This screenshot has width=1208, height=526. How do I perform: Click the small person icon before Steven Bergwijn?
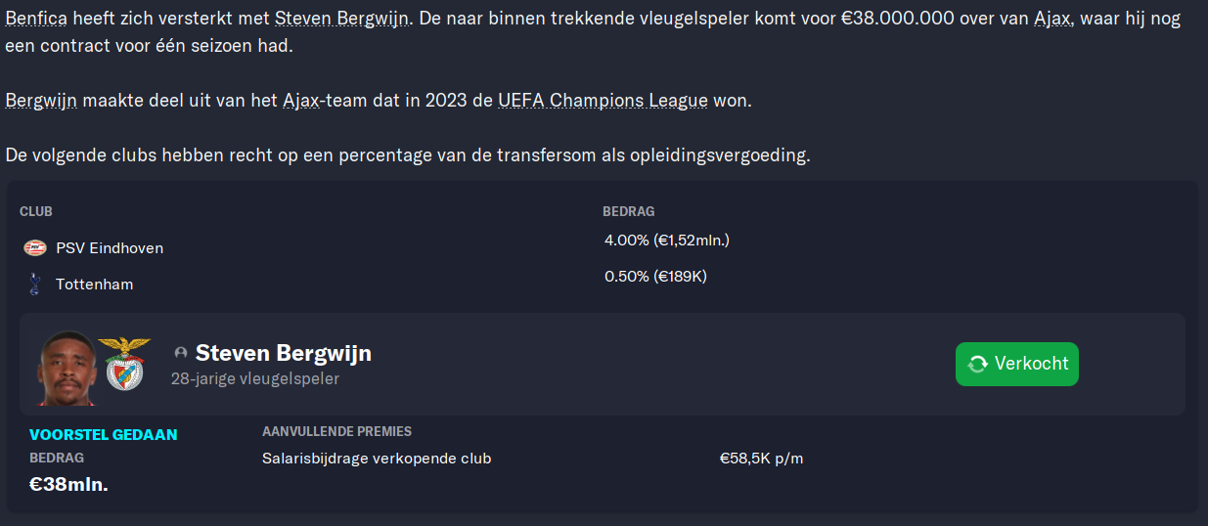180,353
